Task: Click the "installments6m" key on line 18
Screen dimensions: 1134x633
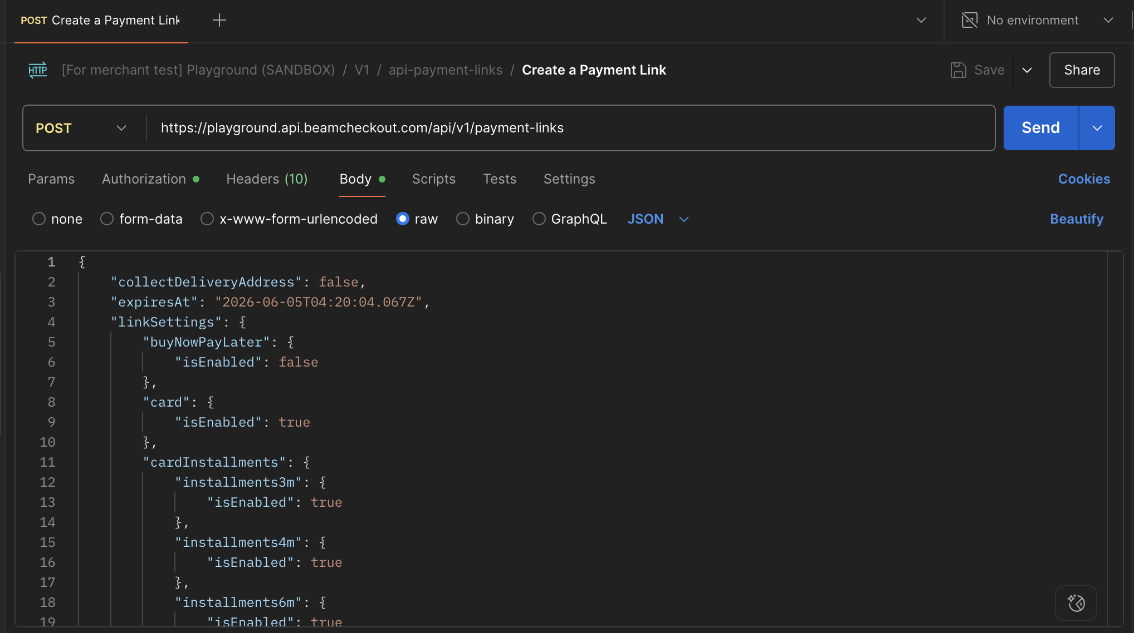Action: [x=238, y=602]
